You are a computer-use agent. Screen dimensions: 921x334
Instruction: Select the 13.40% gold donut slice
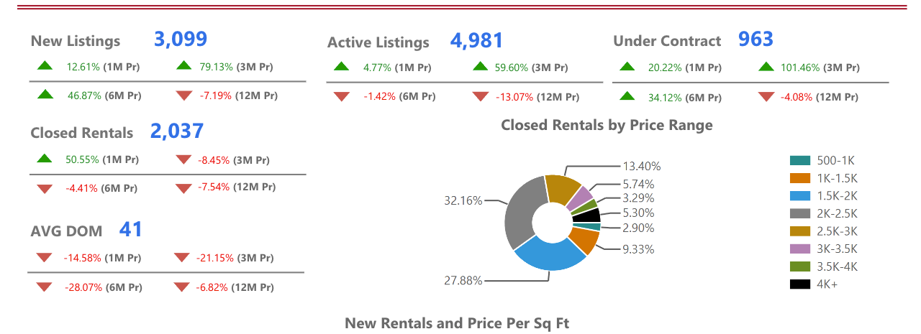coord(561,188)
